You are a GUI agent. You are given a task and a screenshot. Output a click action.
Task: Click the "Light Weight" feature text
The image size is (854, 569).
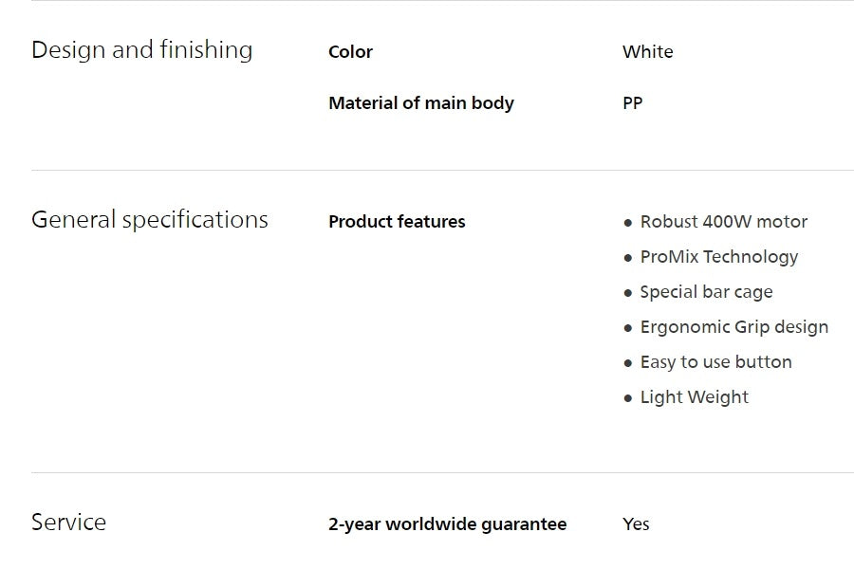click(694, 397)
